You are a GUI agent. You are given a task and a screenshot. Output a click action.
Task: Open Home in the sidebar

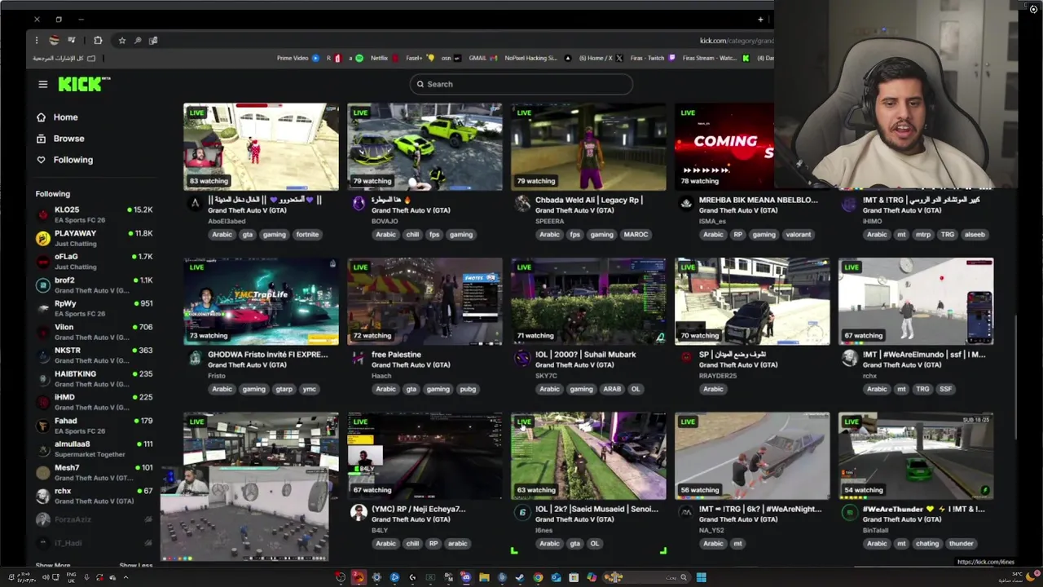(65, 117)
